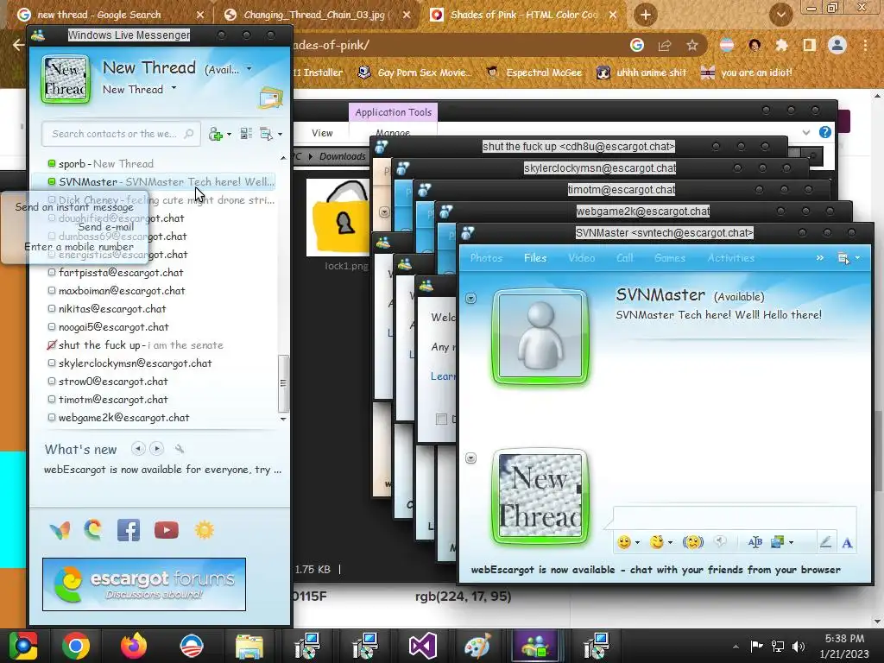Click the blocked icon beside shut the fuck up
The height and width of the screenshot is (663, 884).
point(52,344)
